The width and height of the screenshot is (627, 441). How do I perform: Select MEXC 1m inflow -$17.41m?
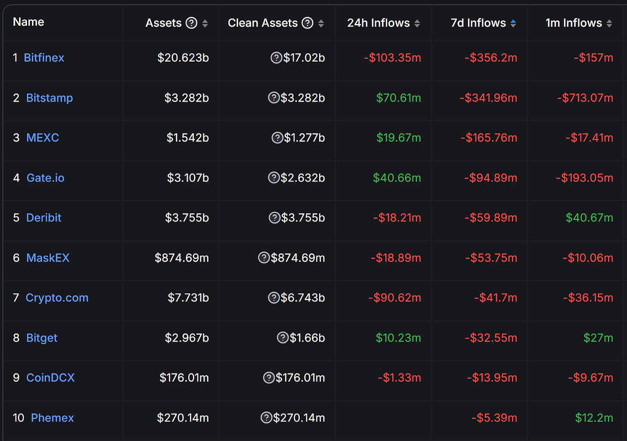coord(590,138)
